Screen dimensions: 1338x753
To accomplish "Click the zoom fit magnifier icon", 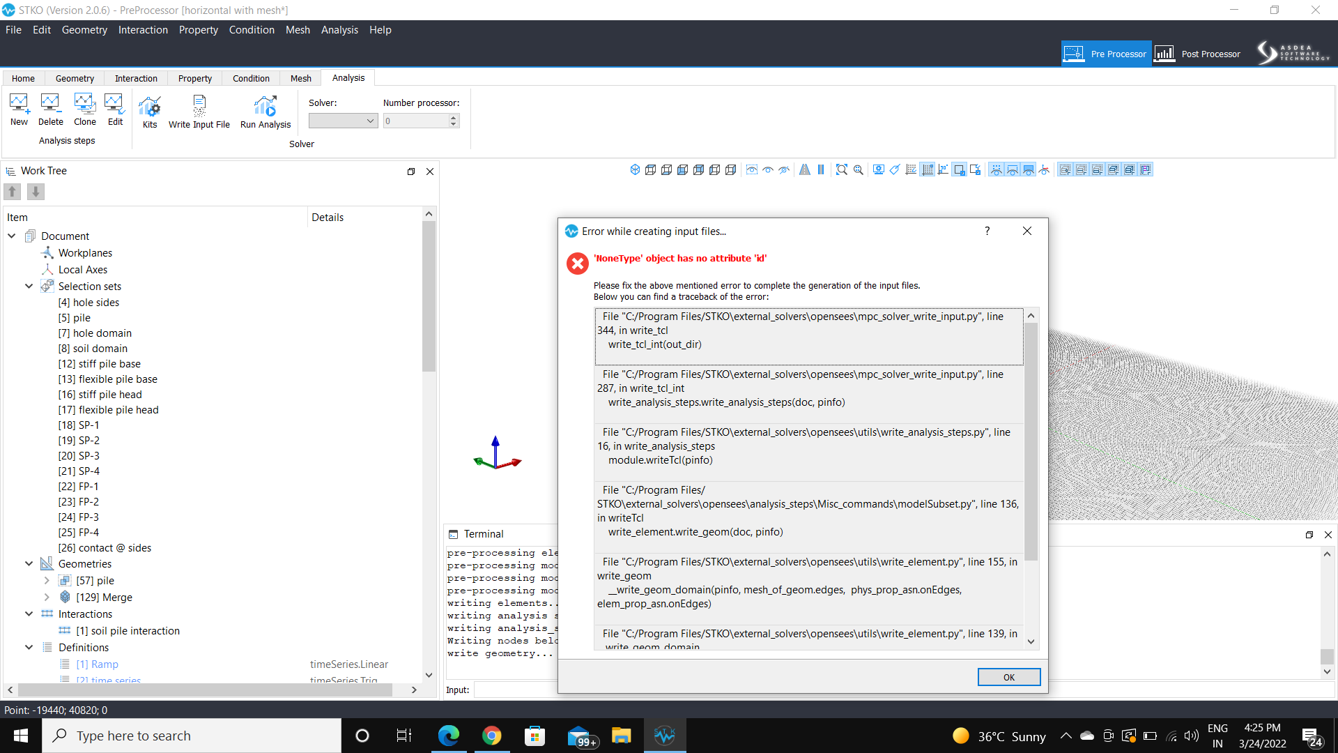I will (x=842, y=169).
